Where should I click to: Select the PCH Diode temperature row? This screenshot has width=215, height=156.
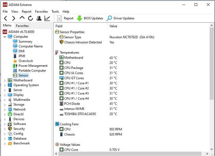[x=132, y=104]
